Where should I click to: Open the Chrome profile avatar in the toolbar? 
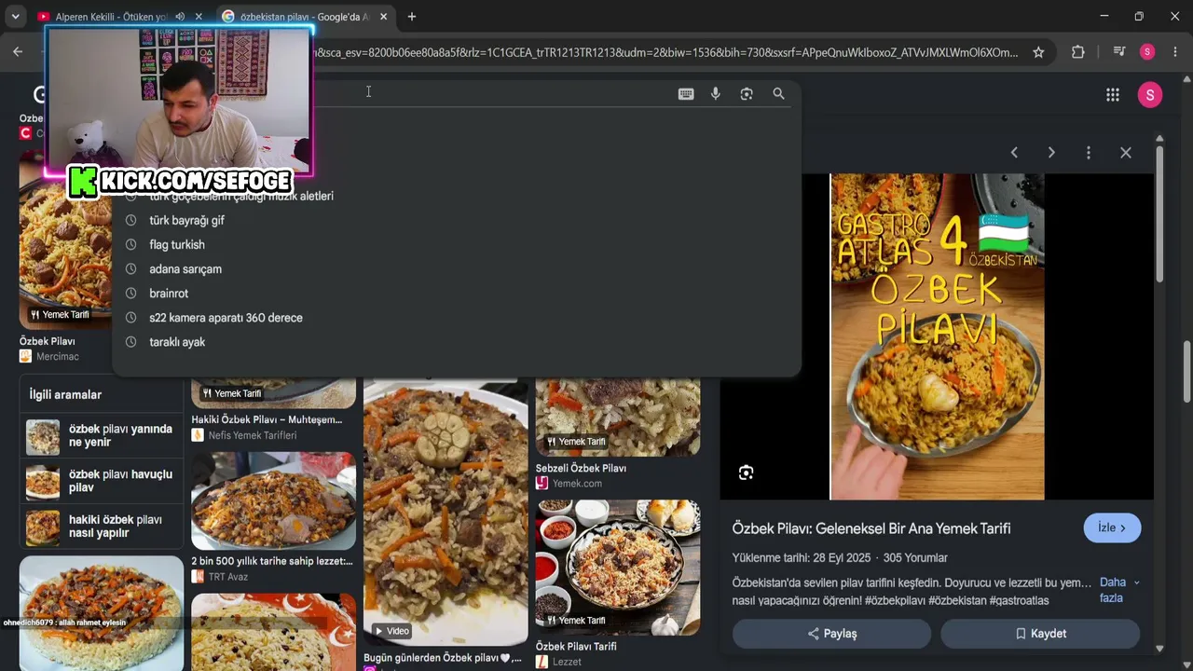point(1147,52)
